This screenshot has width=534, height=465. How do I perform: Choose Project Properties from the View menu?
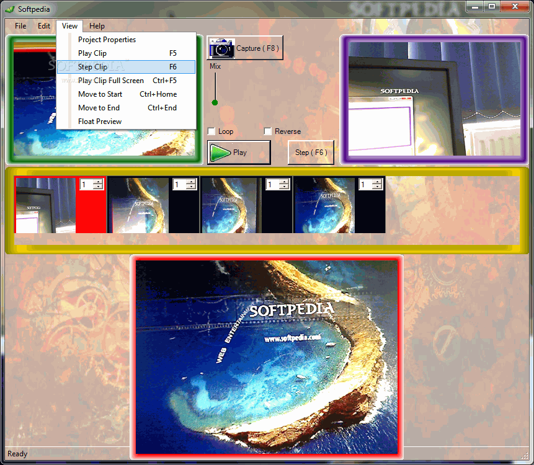point(126,40)
